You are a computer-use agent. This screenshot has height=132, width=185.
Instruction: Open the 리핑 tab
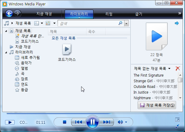109,14
